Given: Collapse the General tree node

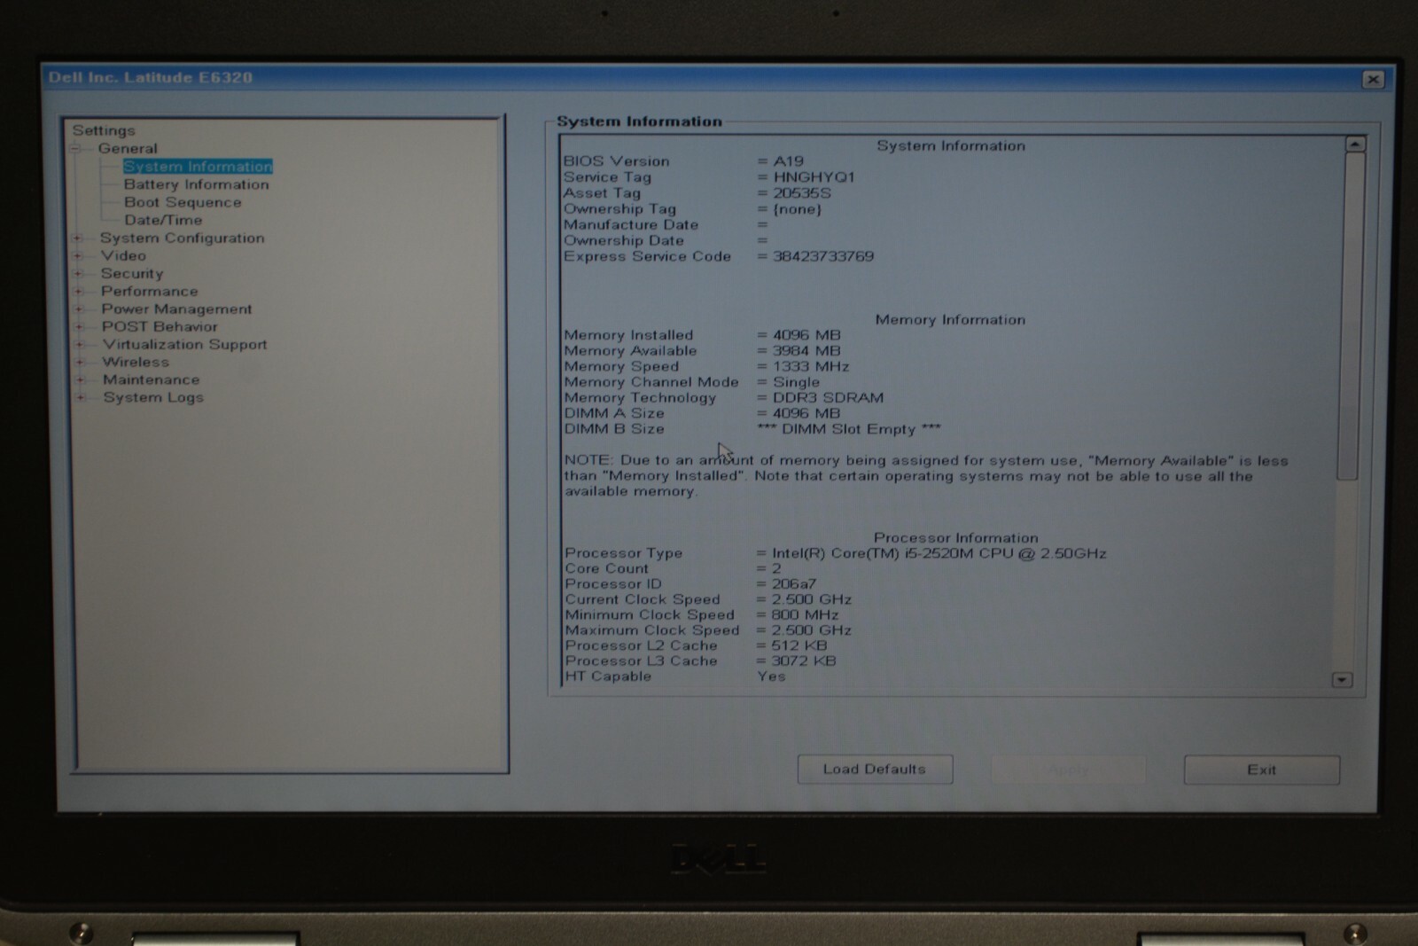Looking at the screenshot, I should coord(76,149).
